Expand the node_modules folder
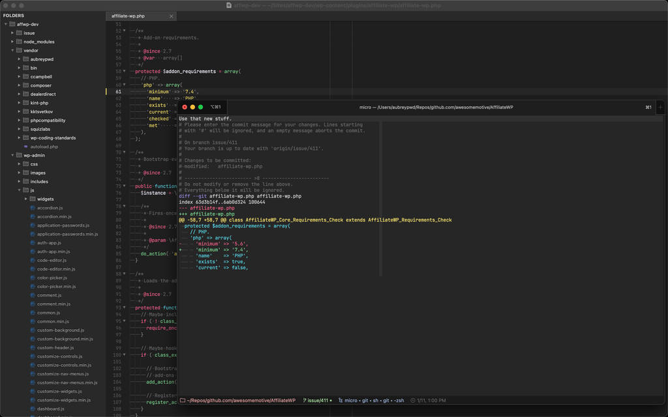This screenshot has width=668, height=417. pyautogui.click(x=12, y=41)
